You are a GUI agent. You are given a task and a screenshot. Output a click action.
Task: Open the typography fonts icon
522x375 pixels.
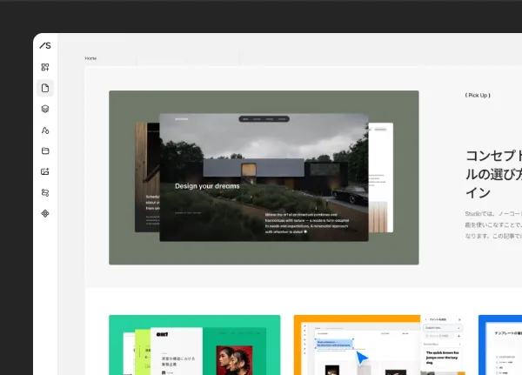[x=45, y=130]
